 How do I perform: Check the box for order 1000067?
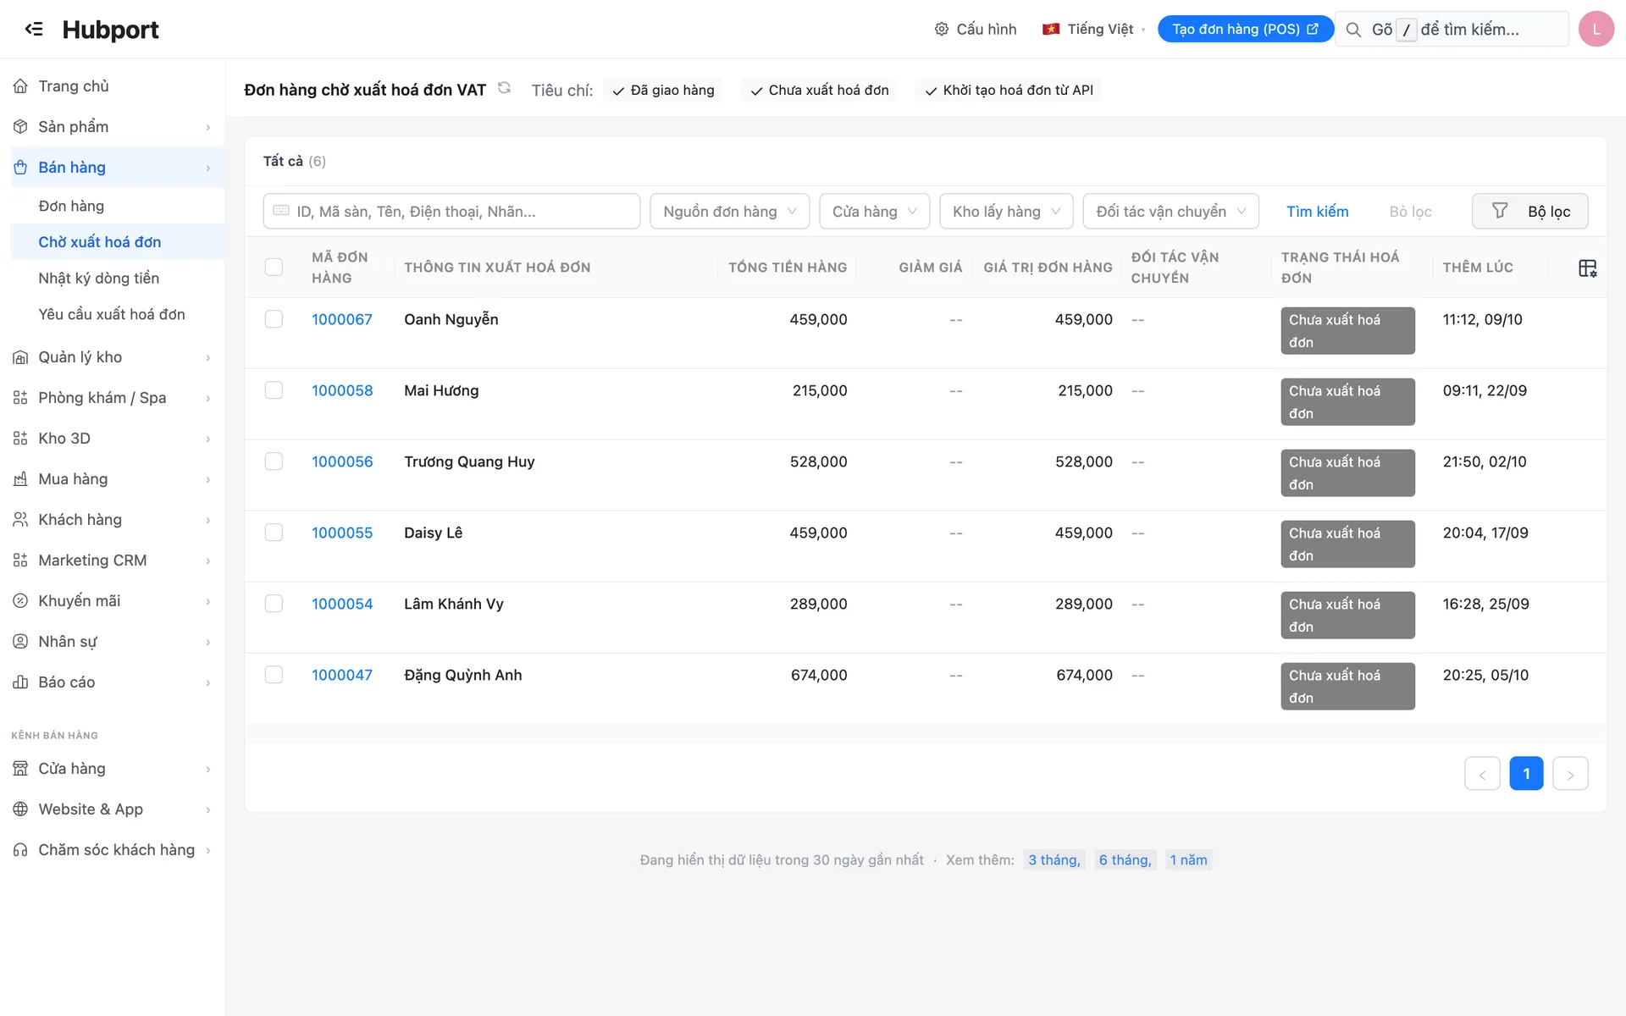coord(274,319)
